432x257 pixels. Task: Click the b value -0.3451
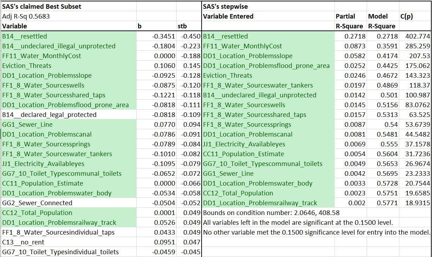[x=163, y=36]
